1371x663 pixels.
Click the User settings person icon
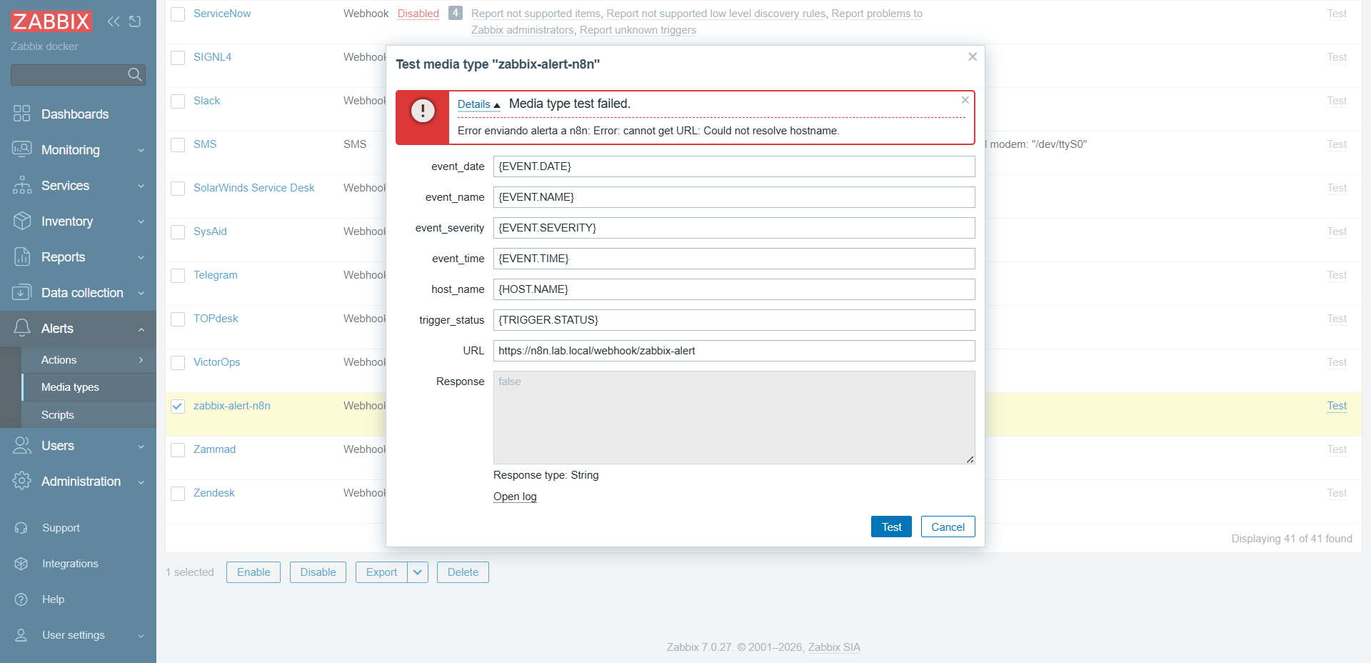click(21, 635)
